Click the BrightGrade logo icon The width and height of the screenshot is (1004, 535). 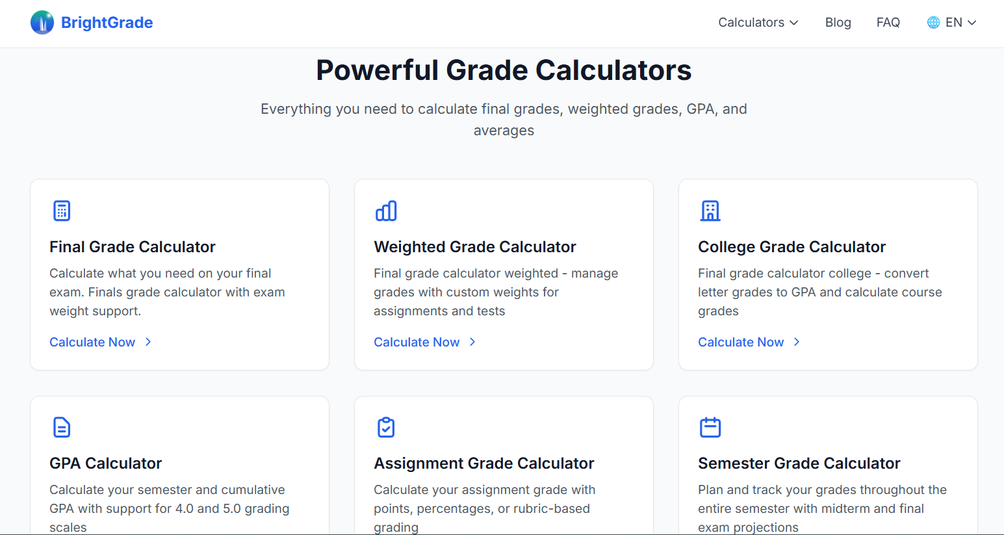pos(42,22)
